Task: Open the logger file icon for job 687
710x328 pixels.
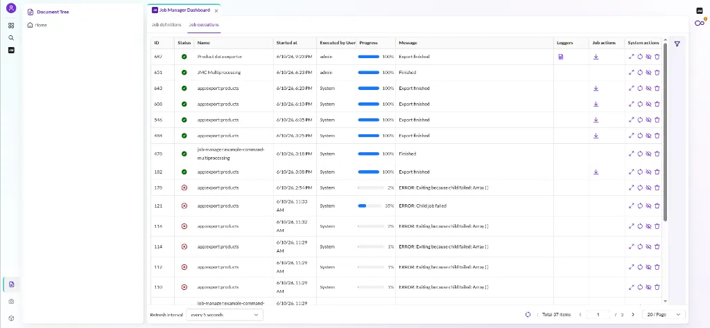Action: tap(560, 57)
